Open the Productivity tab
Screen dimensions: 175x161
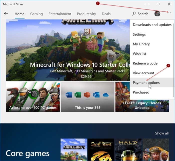click(x=86, y=14)
